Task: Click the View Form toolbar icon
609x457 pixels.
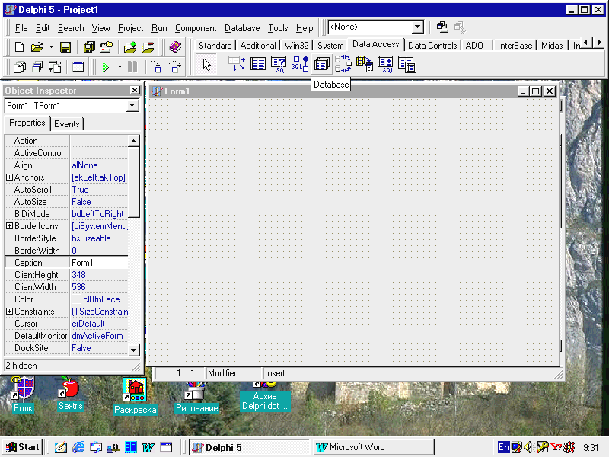Action: click(x=37, y=67)
